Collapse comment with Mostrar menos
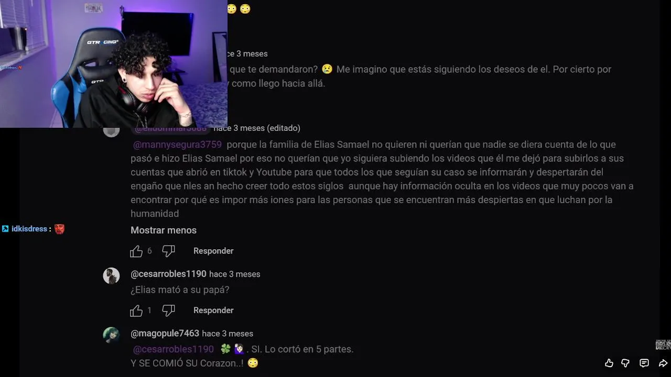671x377 pixels. [x=164, y=230]
